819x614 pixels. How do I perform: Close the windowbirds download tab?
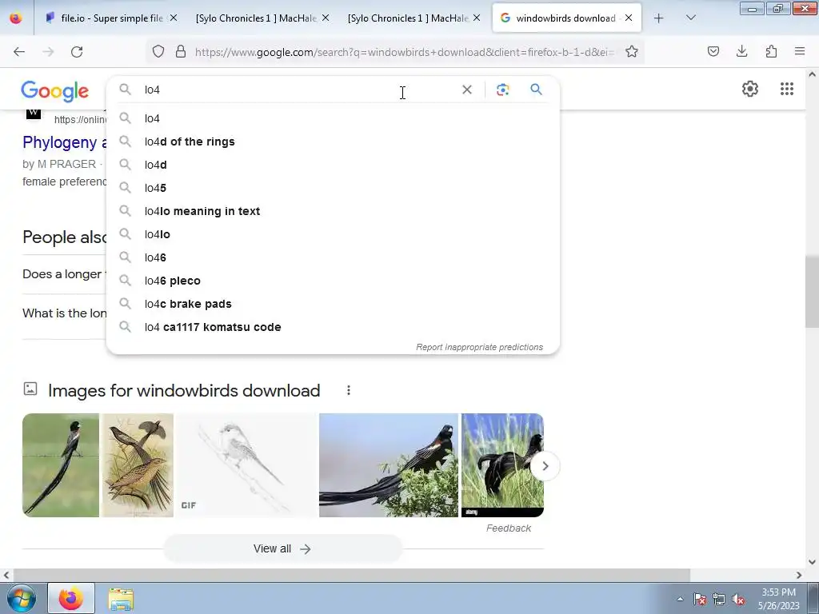click(x=629, y=18)
